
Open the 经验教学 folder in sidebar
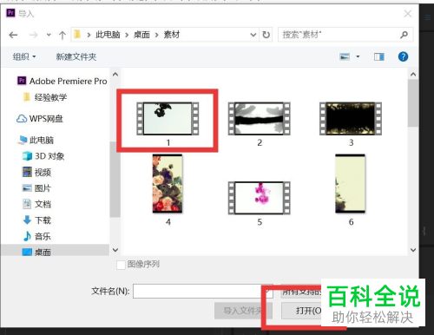point(45,97)
